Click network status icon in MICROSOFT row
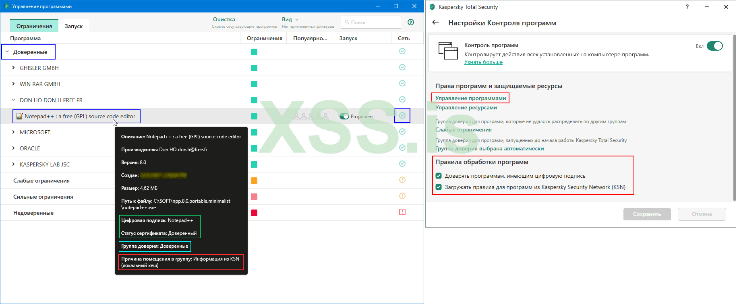This screenshot has height=304, width=737. pos(402,131)
